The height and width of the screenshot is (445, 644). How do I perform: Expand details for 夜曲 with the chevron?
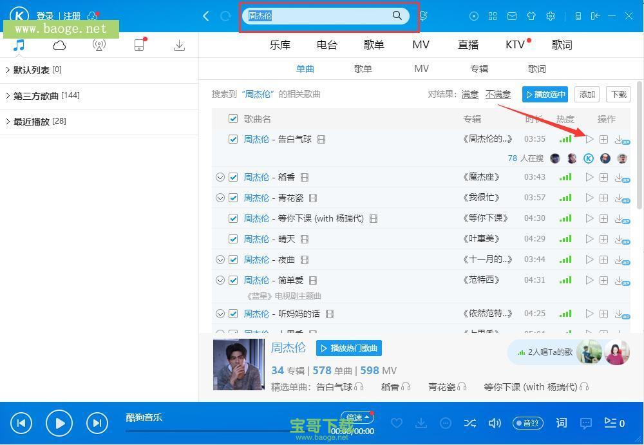[220, 260]
